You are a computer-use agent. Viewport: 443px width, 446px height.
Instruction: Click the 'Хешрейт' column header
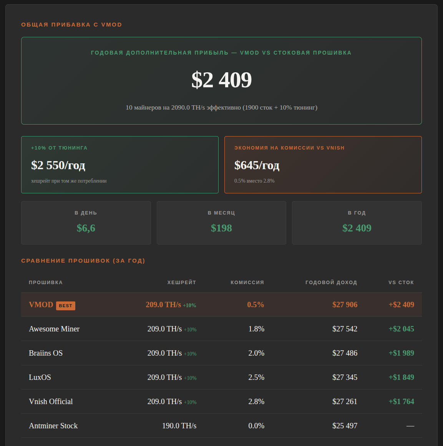point(182,283)
